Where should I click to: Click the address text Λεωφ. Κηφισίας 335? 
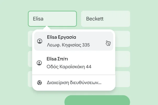[68, 45]
